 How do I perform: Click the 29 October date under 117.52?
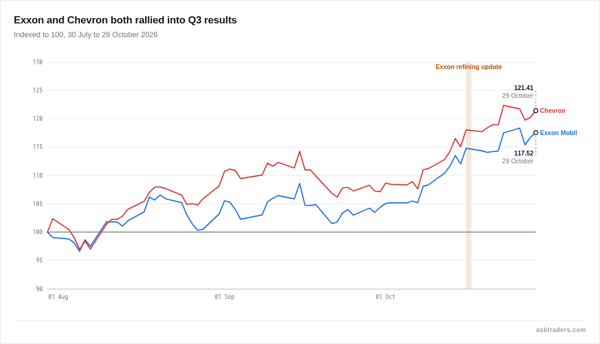point(518,161)
